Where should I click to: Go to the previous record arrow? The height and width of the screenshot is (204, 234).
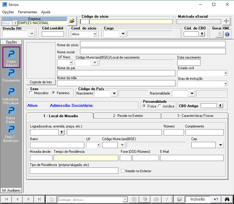[17, 199]
